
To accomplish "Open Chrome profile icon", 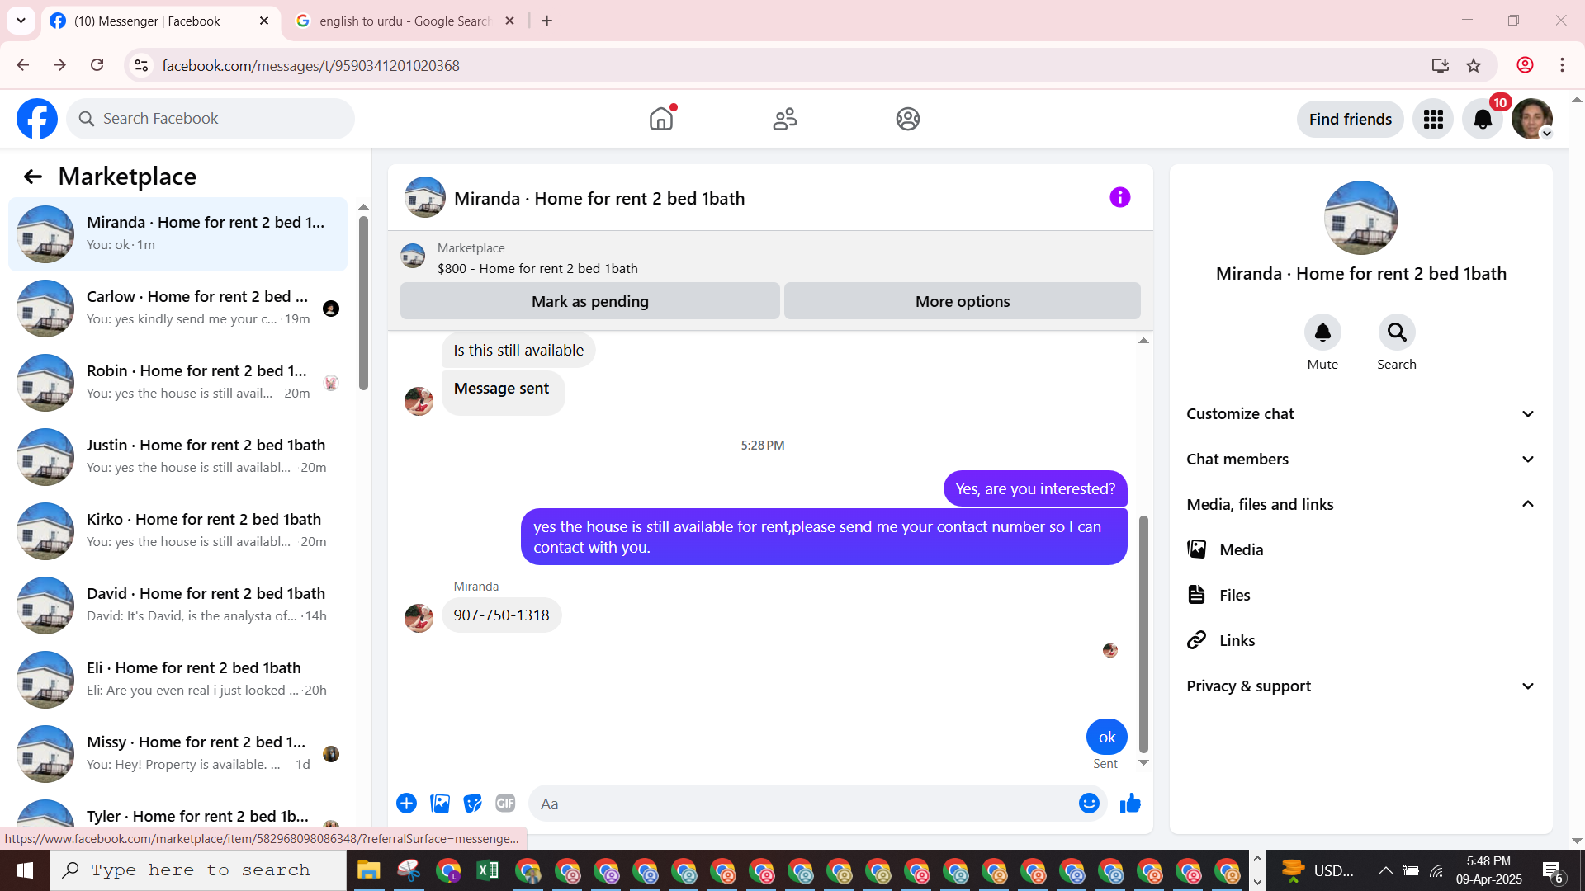I will coord(1525,65).
